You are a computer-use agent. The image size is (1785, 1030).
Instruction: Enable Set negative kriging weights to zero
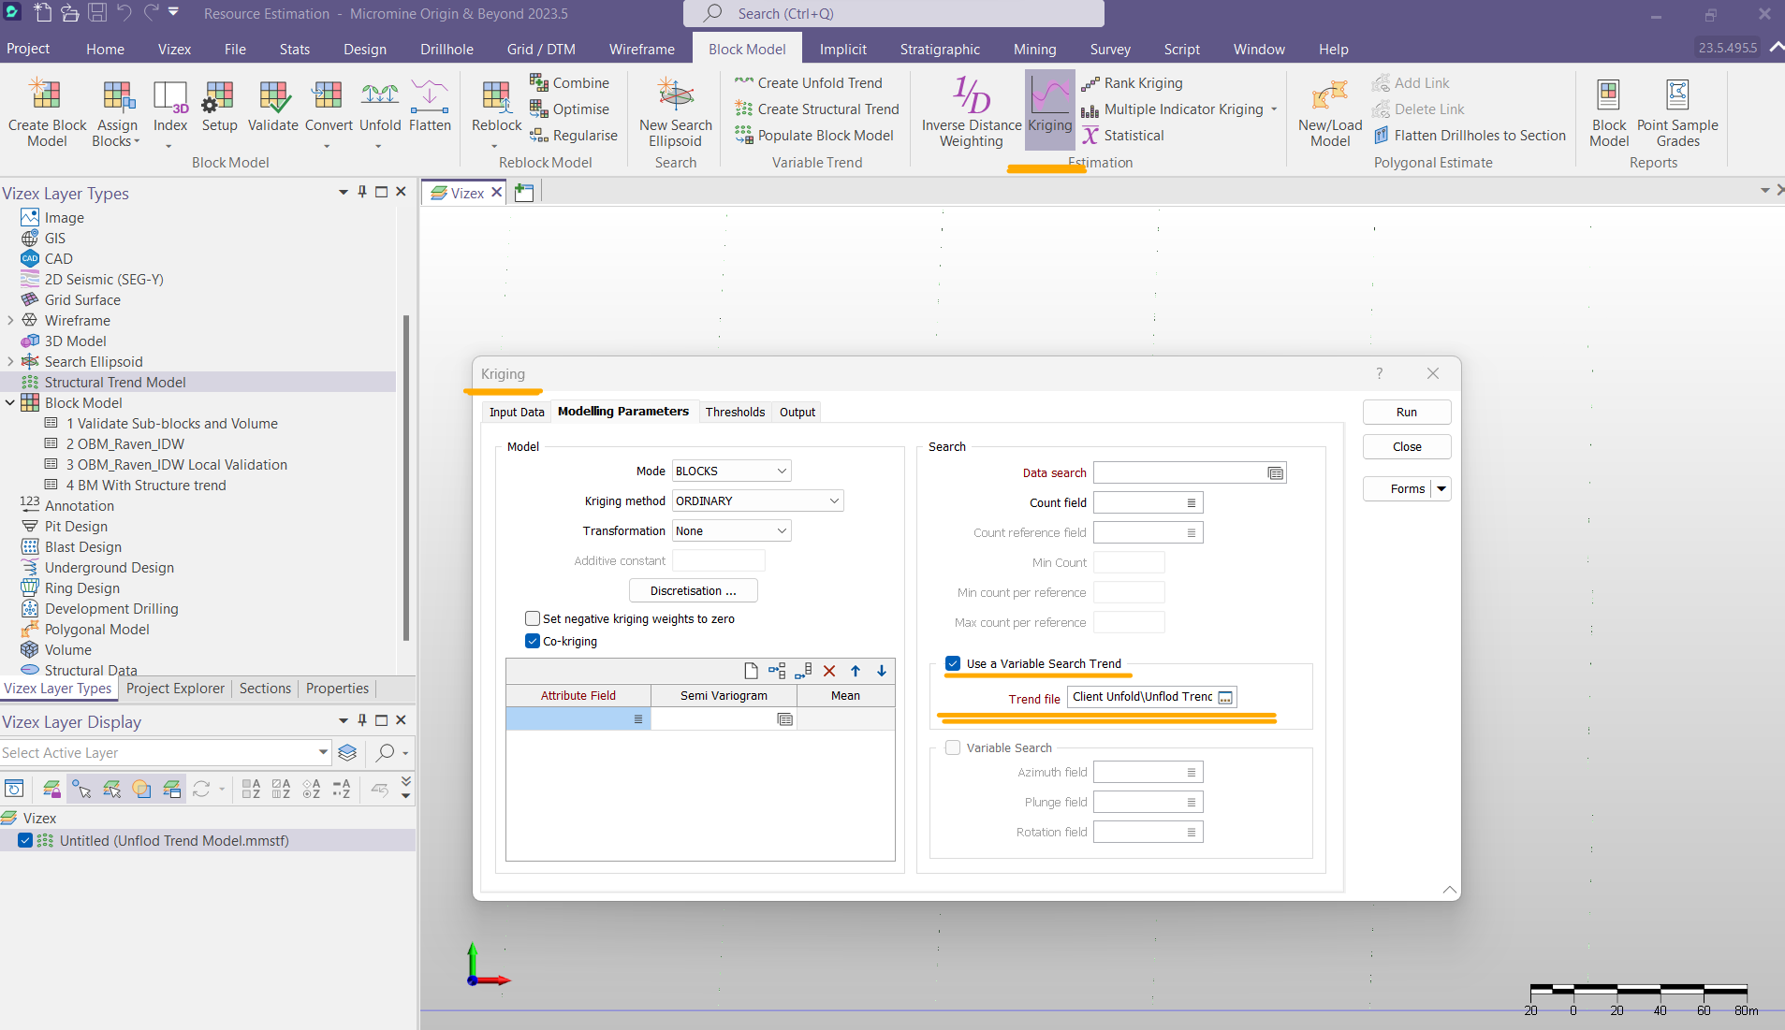coord(533,618)
